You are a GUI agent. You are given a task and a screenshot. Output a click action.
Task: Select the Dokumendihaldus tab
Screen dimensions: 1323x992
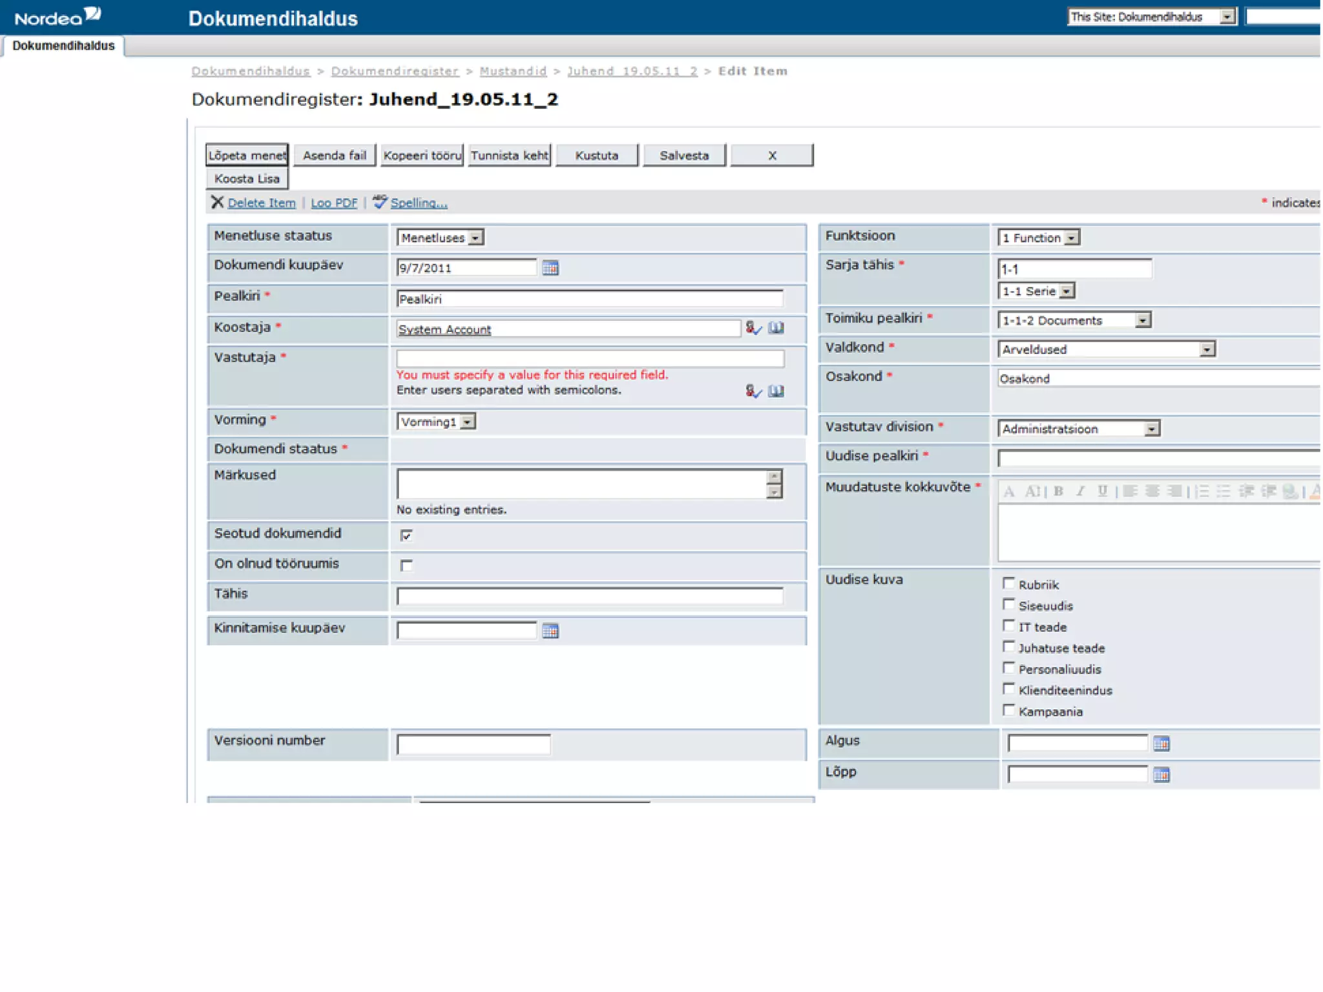63,46
